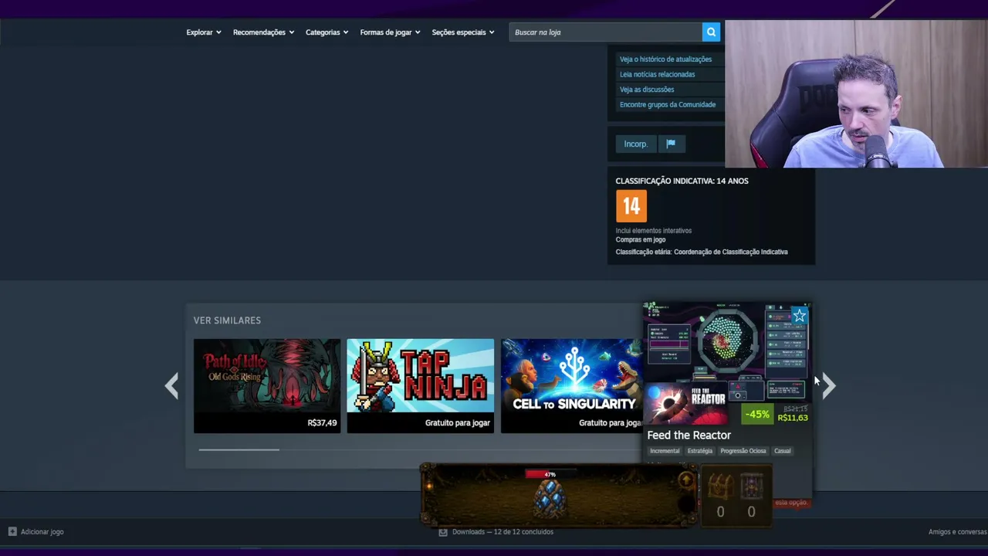
Task: Focus the Buscar na loja search field
Action: click(605, 32)
